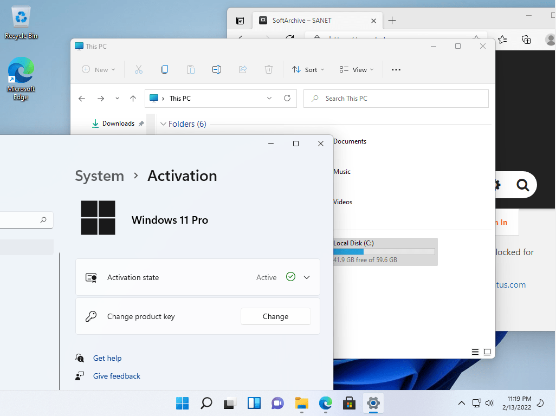Screen dimensions: 556x416
Task: Open the View dropdown in File Explorer
Action: pos(357,69)
